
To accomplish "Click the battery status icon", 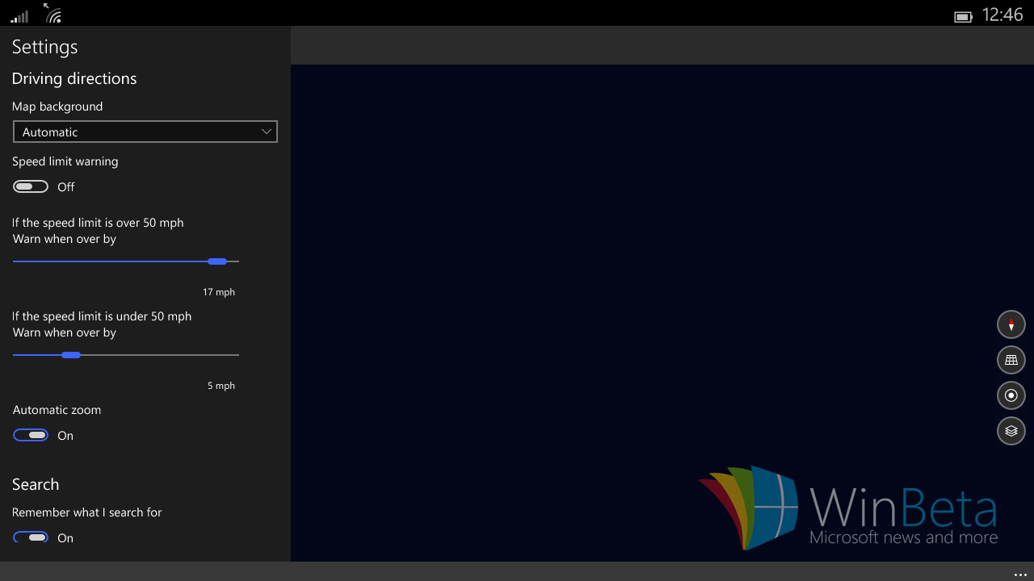I will tap(962, 16).
